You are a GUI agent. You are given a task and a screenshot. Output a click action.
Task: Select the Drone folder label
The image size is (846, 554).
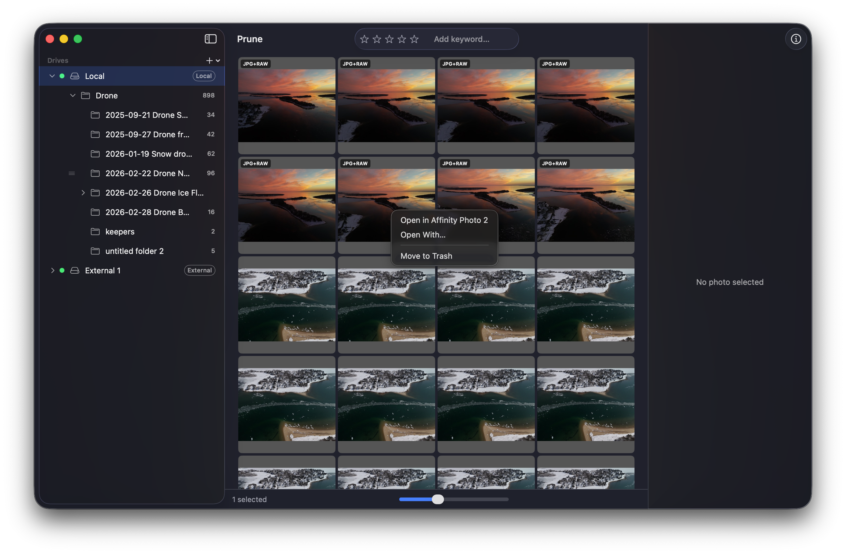tap(107, 95)
